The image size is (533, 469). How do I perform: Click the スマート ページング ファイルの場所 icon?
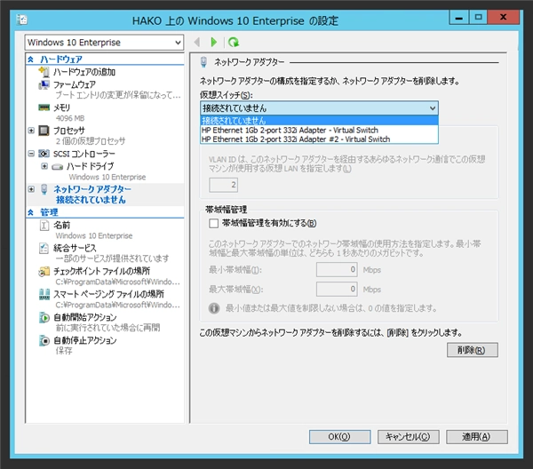coord(44,294)
